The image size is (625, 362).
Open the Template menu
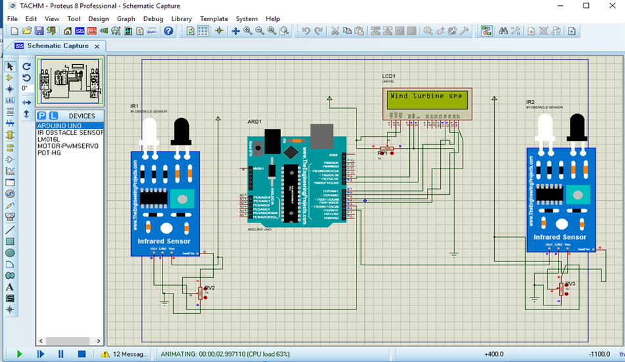pyautogui.click(x=214, y=18)
